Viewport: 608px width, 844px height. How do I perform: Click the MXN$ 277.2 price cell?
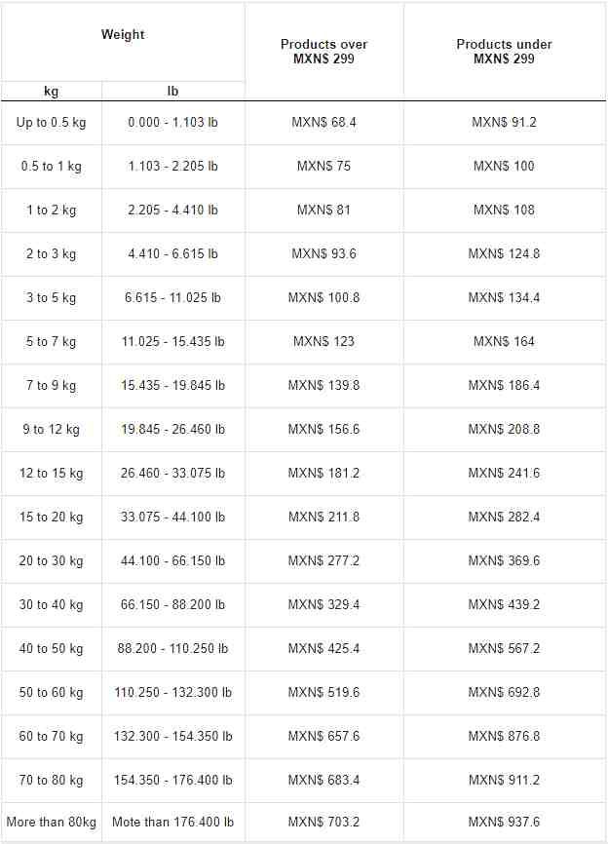tap(323, 560)
